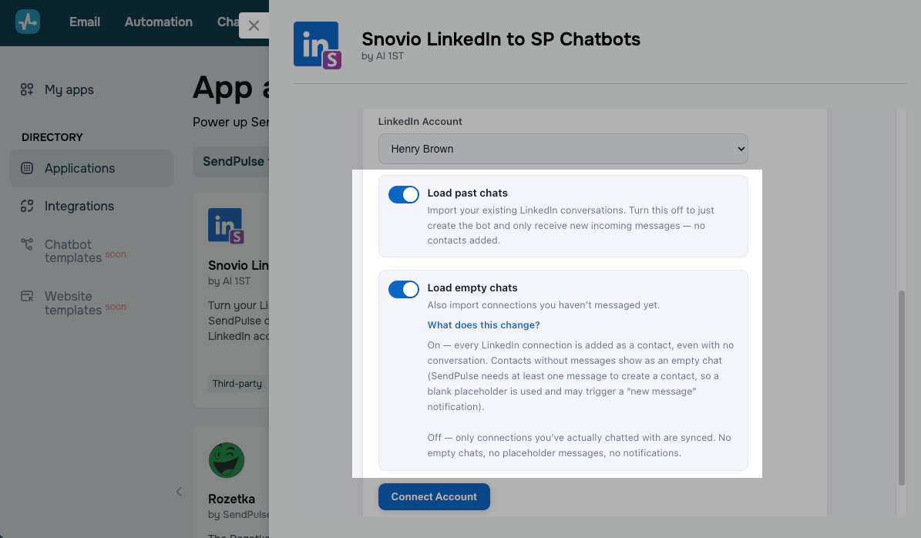Image resolution: width=921 pixels, height=538 pixels.
Task: Open LinkedIn Account dropdown Henry Brown
Action: [563, 149]
